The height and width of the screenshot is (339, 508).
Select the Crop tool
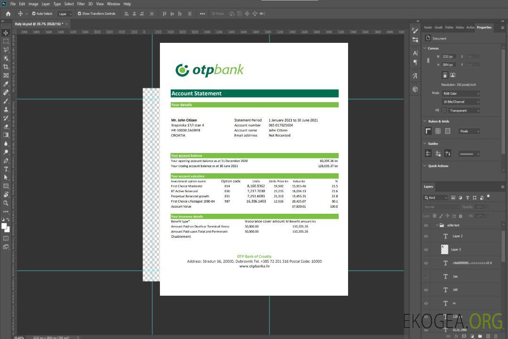[x=6, y=67]
